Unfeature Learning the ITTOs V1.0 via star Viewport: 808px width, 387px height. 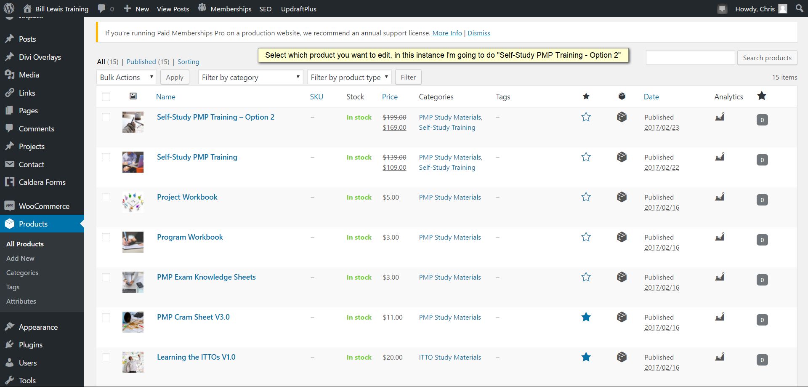[x=586, y=357]
